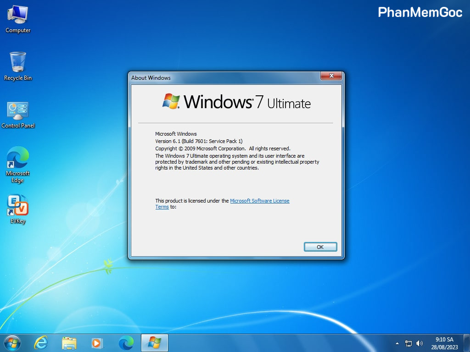Image resolution: width=470 pixels, height=352 pixels.
Task: Open Windows Media Player from taskbar
Action: click(x=97, y=343)
